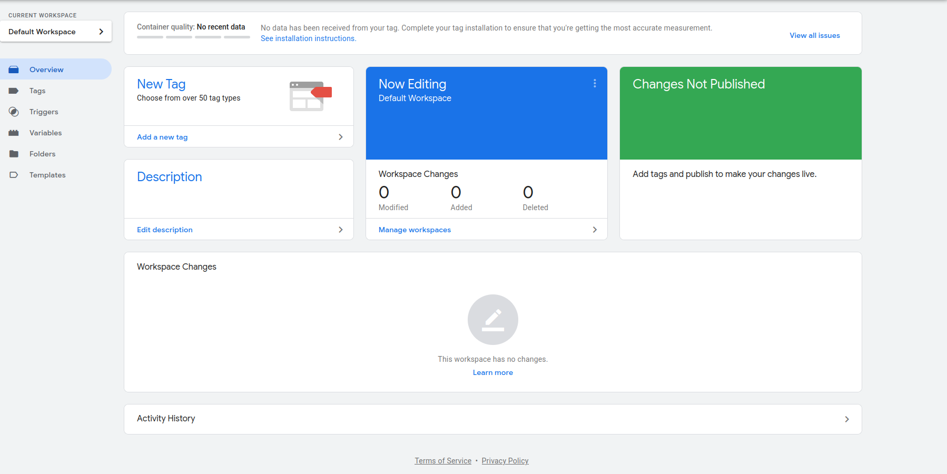Open the three-dot menu on Now Editing card
The width and height of the screenshot is (947, 474).
595,83
